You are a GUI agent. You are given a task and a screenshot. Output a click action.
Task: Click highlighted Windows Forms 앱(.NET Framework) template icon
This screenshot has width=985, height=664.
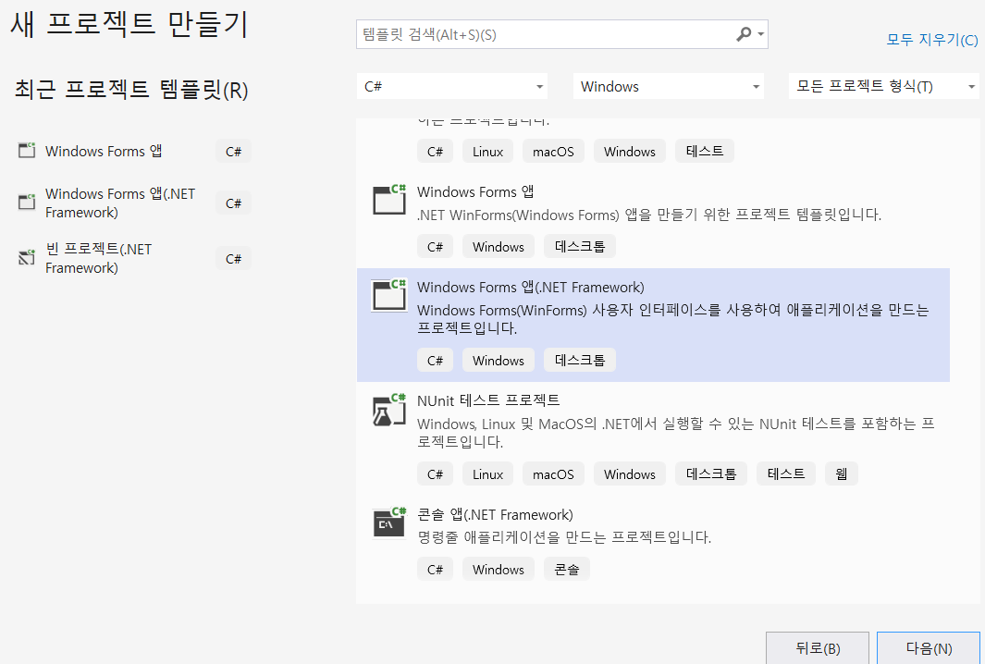coord(389,295)
